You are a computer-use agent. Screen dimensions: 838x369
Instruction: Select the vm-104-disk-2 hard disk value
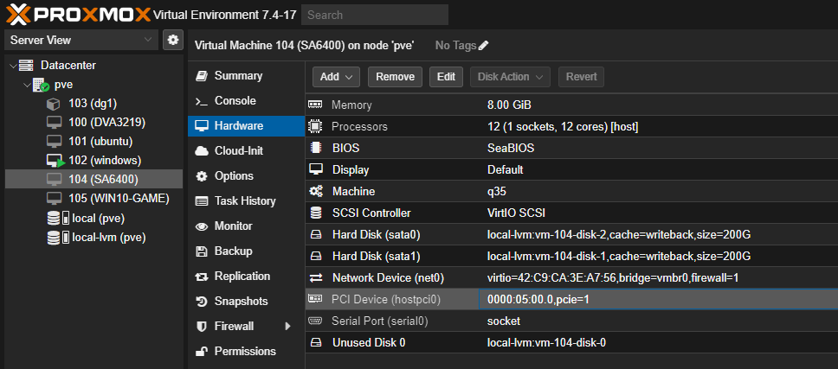pos(619,235)
